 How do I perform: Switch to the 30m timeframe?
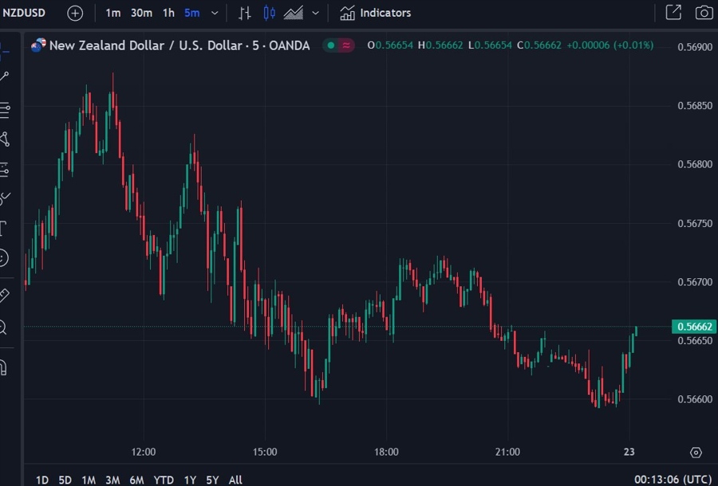click(x=141, y=13)
